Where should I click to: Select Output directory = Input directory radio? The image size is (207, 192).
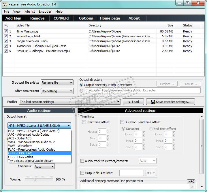[x=81, y=85]
